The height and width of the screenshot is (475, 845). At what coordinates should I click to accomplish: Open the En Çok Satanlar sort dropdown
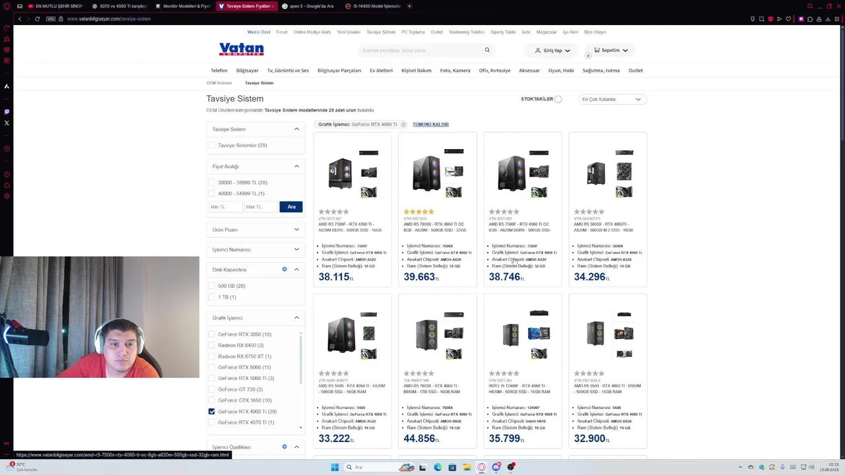point(612,99)
